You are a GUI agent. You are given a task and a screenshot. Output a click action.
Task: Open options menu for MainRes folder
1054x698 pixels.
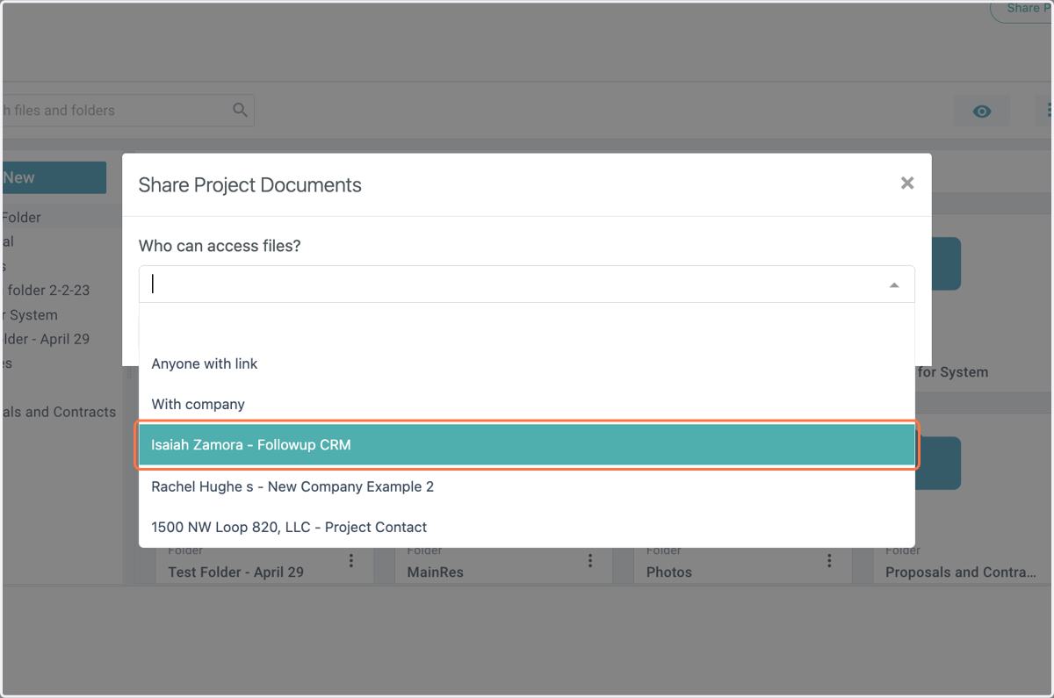[x=590, y=560]
